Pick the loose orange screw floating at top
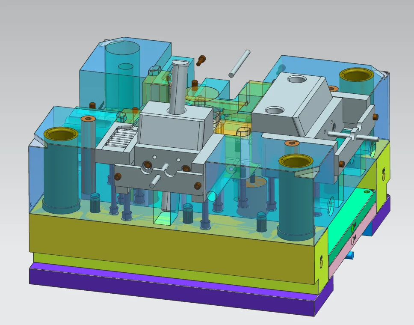414x325 pixels. pos(201,60)
